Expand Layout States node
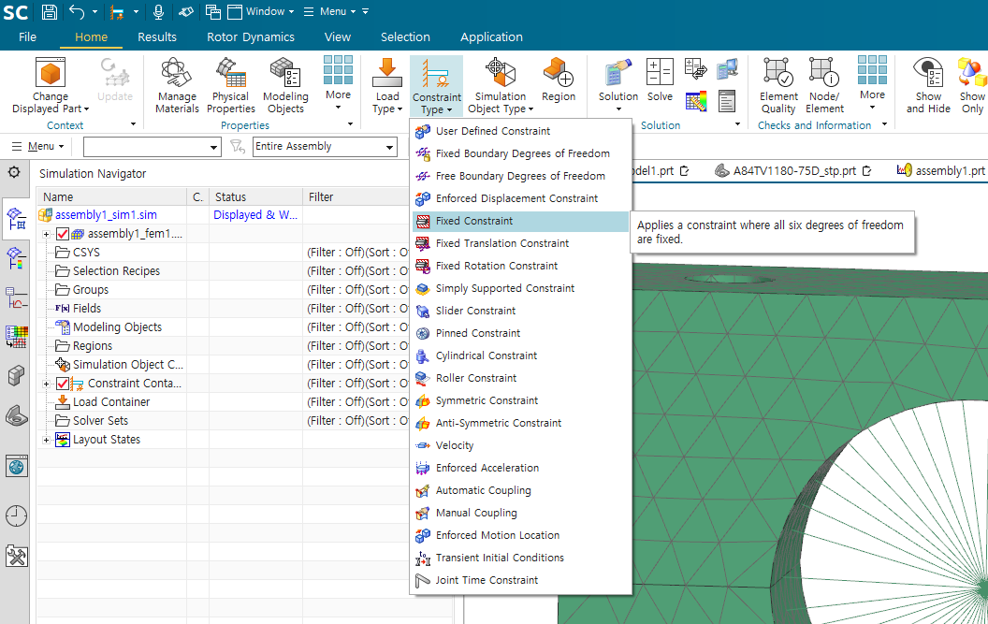This screenshot has width=988, height=624. click(x=46, y=440)
